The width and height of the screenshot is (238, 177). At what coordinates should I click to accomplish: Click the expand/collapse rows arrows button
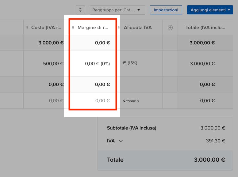coord(80,10)
